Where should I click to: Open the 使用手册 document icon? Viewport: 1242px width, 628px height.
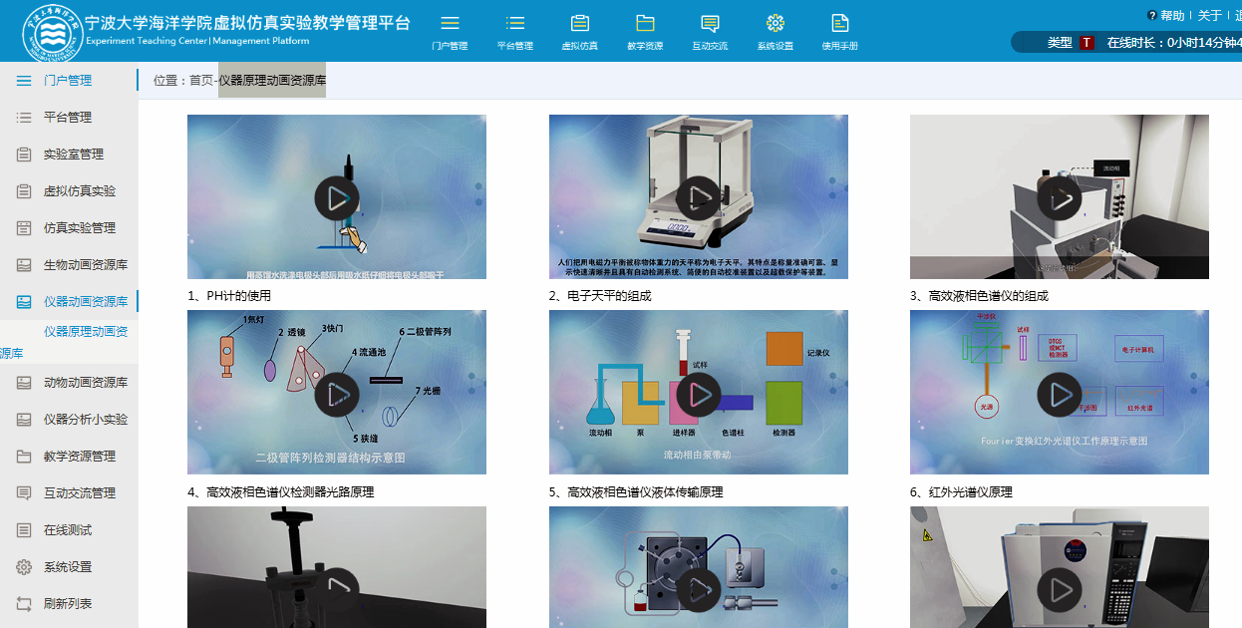click(839, 24)
